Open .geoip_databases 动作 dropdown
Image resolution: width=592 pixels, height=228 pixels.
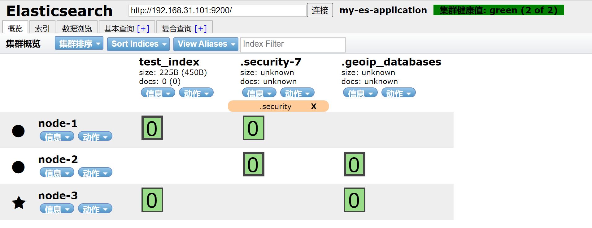click(398, 93)
